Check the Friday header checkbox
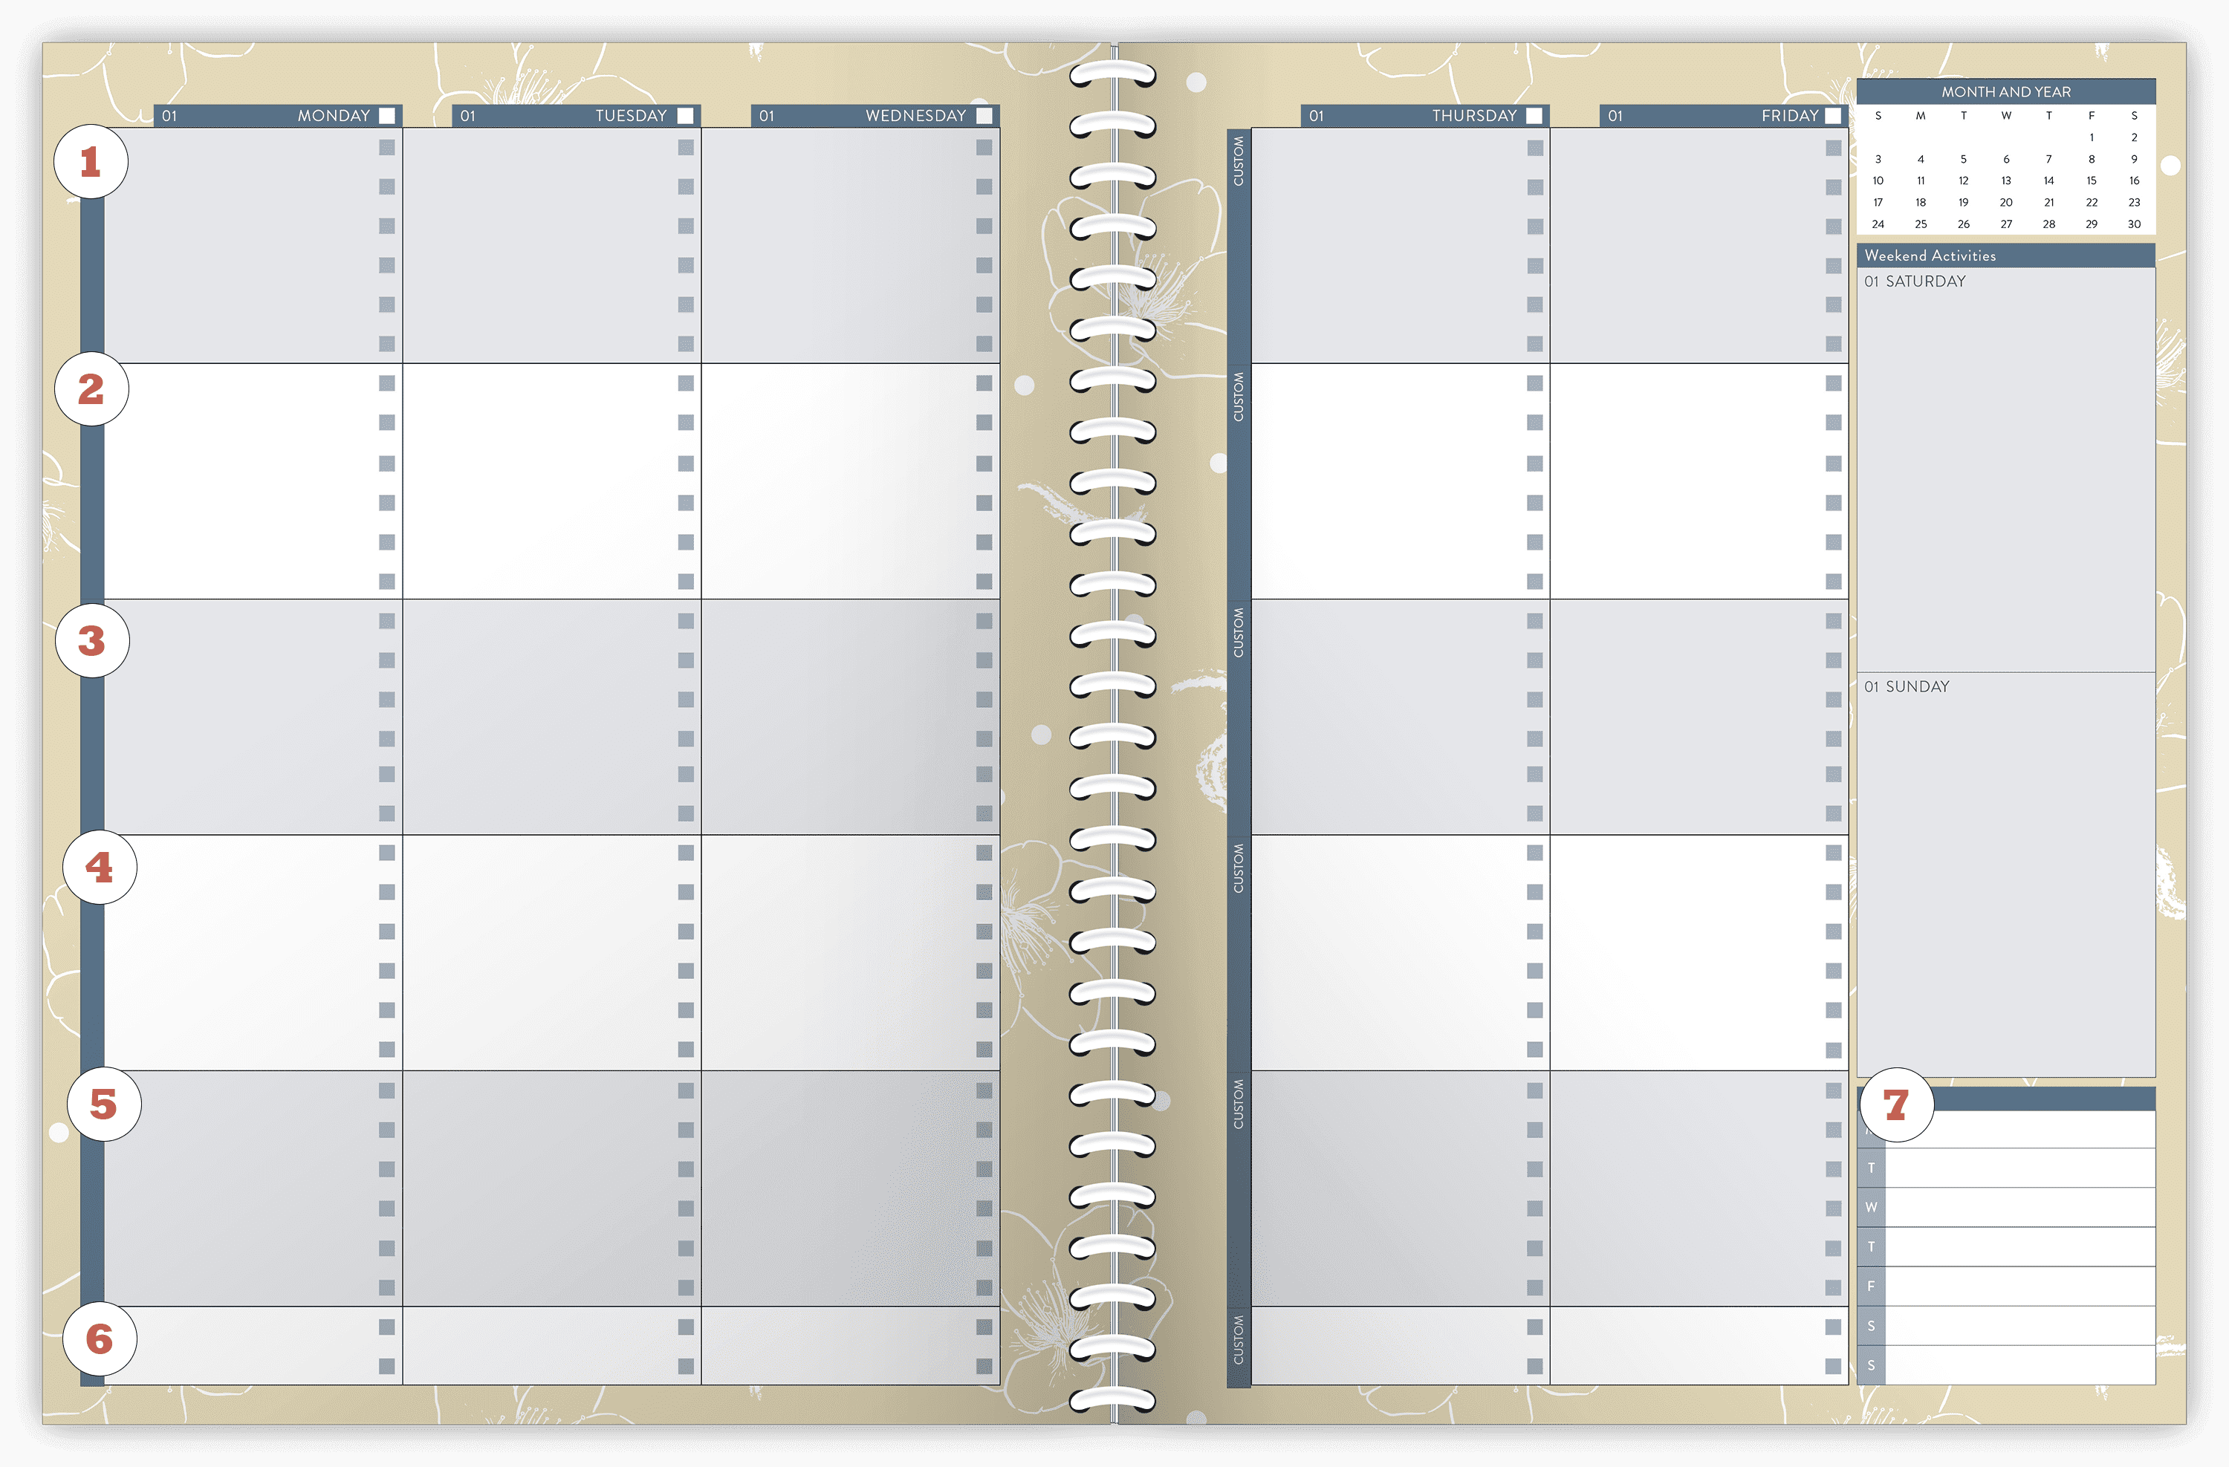The image size is (2229, 1467). [x=1833, y=116]
